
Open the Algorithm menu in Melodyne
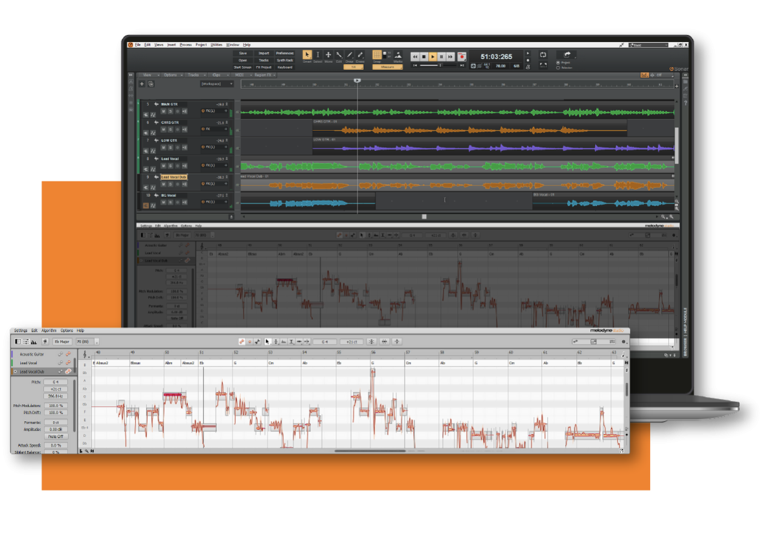coord(49,330)
